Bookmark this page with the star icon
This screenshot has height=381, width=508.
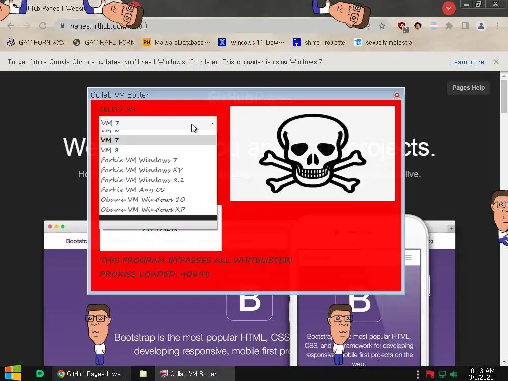click(382, 26)
